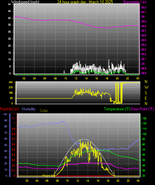This screenshot has height=185, width=155.
Task: Click the 28.8 barometer scale value
Action: click(144, 73)
